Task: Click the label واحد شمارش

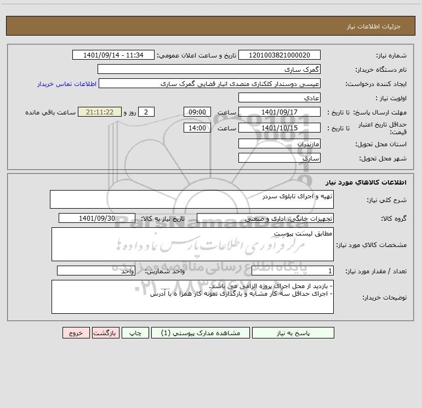Action: point(165,272)
